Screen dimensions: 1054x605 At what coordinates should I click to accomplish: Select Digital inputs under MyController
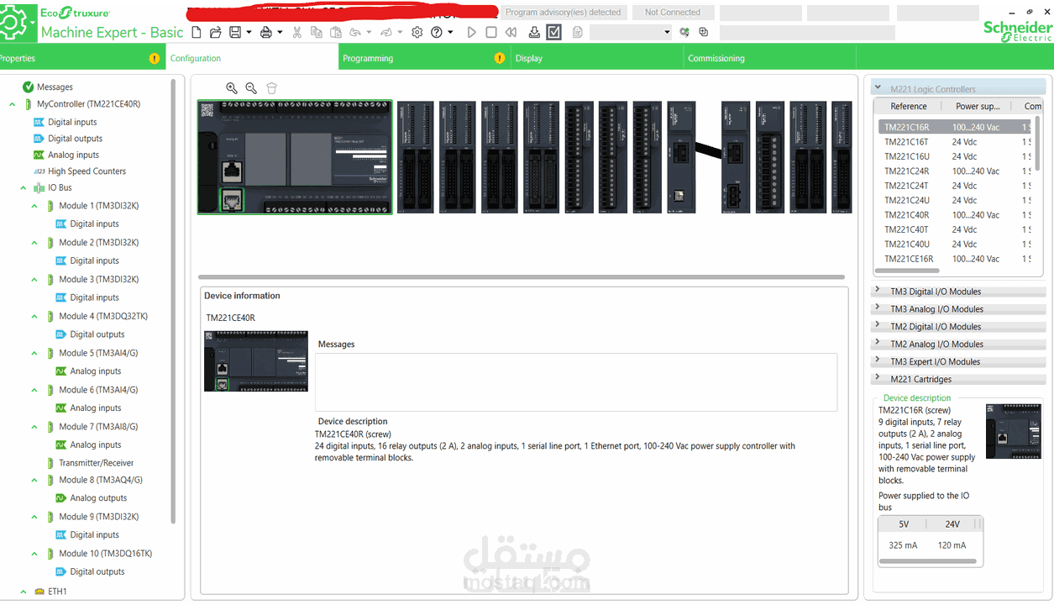[72, 122]
